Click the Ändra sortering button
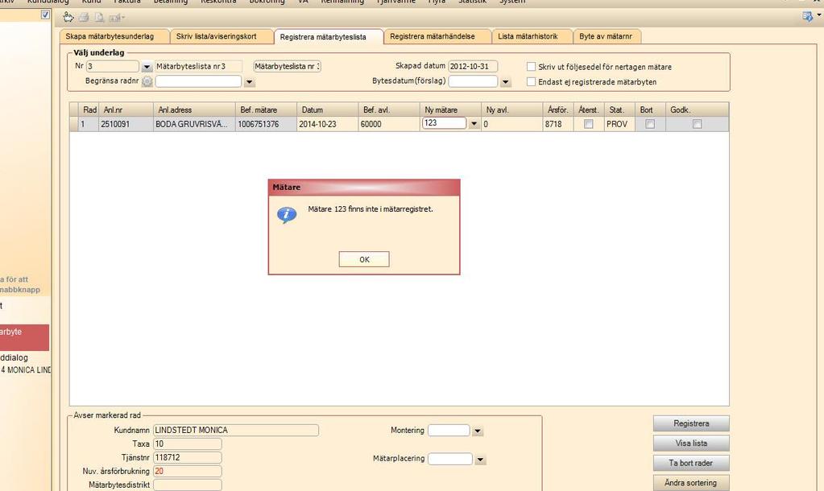 point(691,483)
